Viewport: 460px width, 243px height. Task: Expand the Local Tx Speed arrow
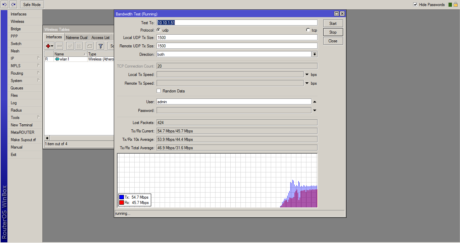click(x=307, y=75)
